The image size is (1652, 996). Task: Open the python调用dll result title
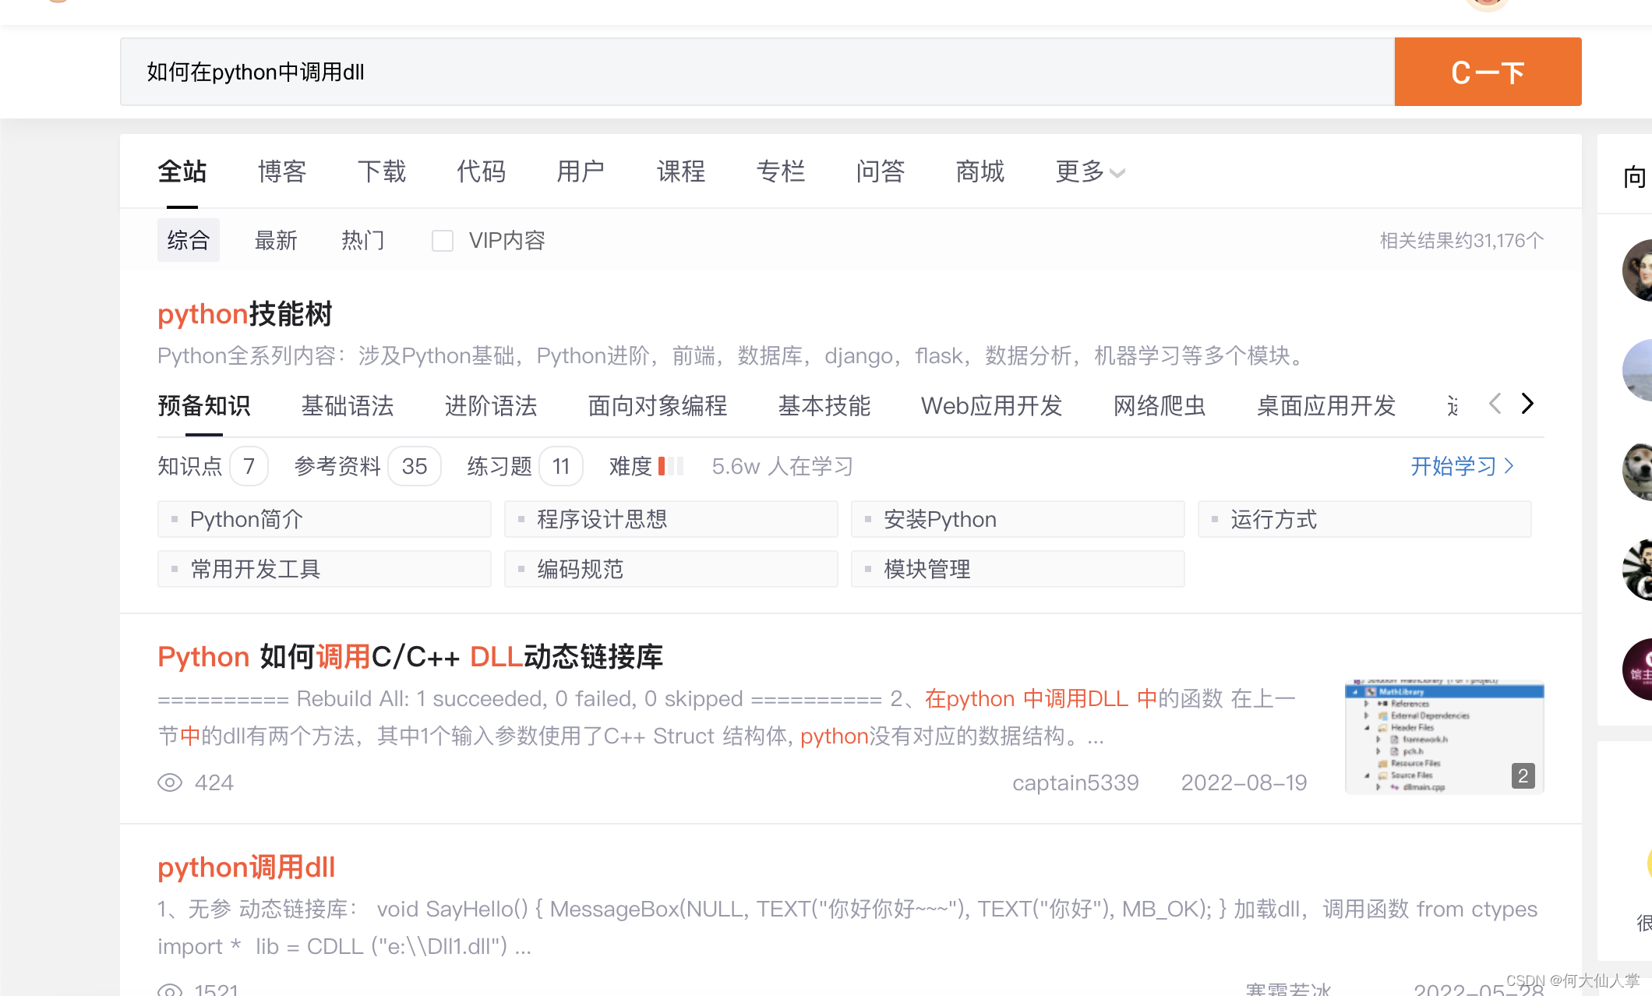click(246, 867)
